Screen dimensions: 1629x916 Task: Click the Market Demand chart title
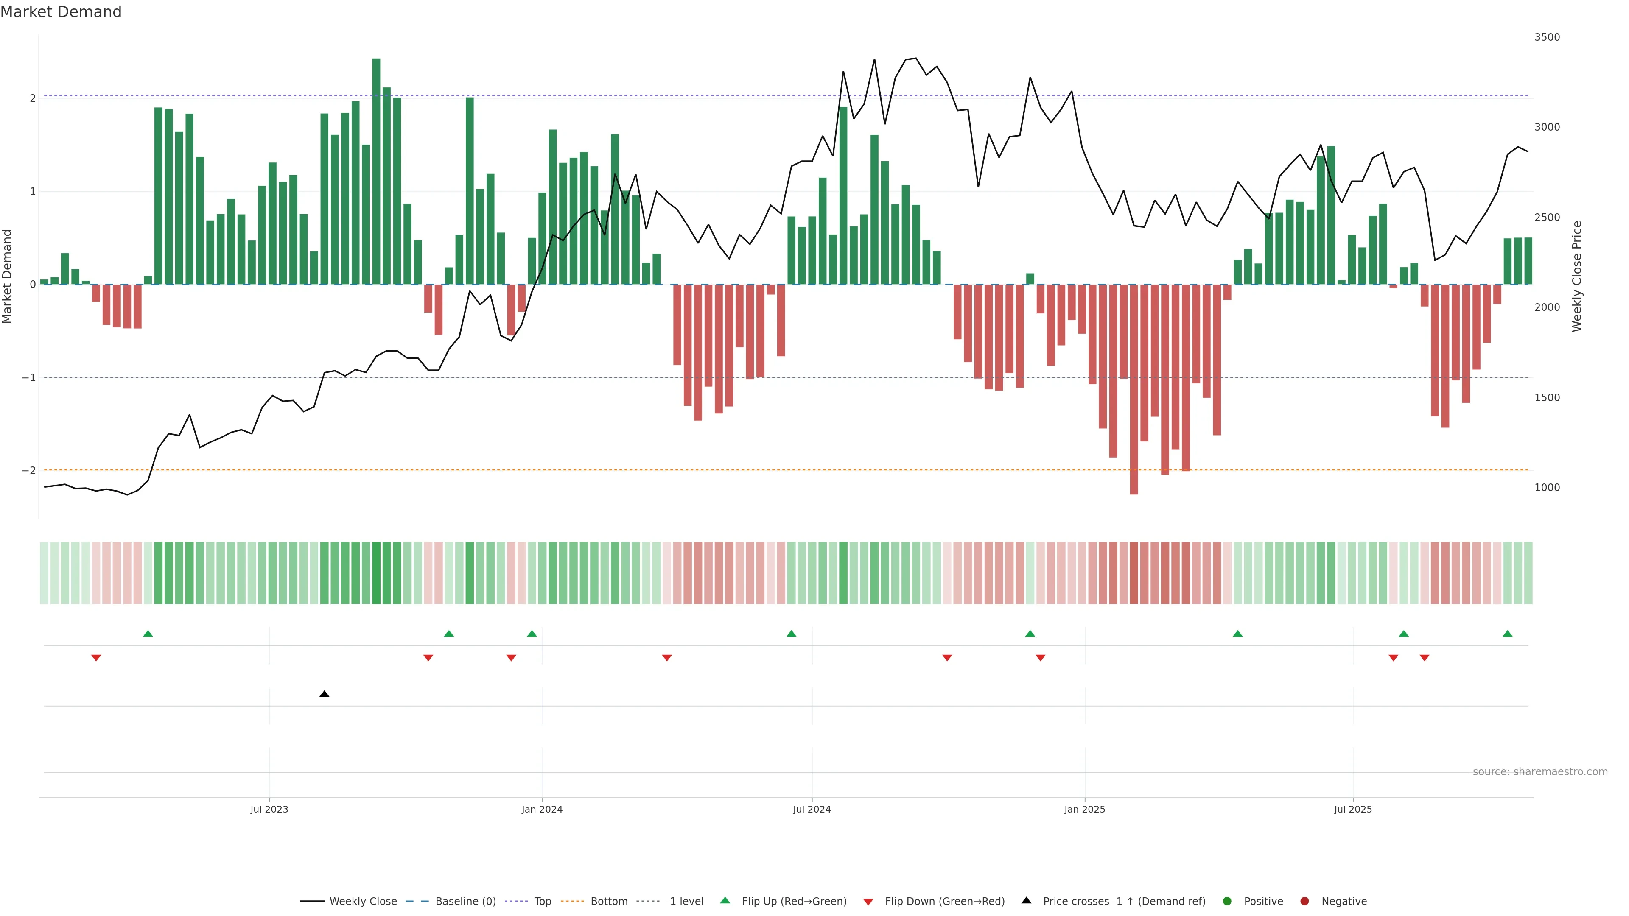click(x=61, y=12)
